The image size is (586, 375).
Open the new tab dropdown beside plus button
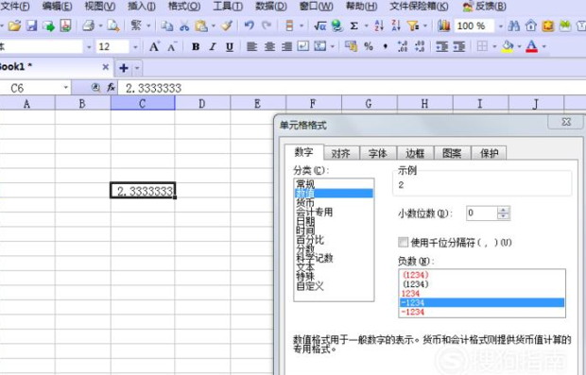[137, 68]
